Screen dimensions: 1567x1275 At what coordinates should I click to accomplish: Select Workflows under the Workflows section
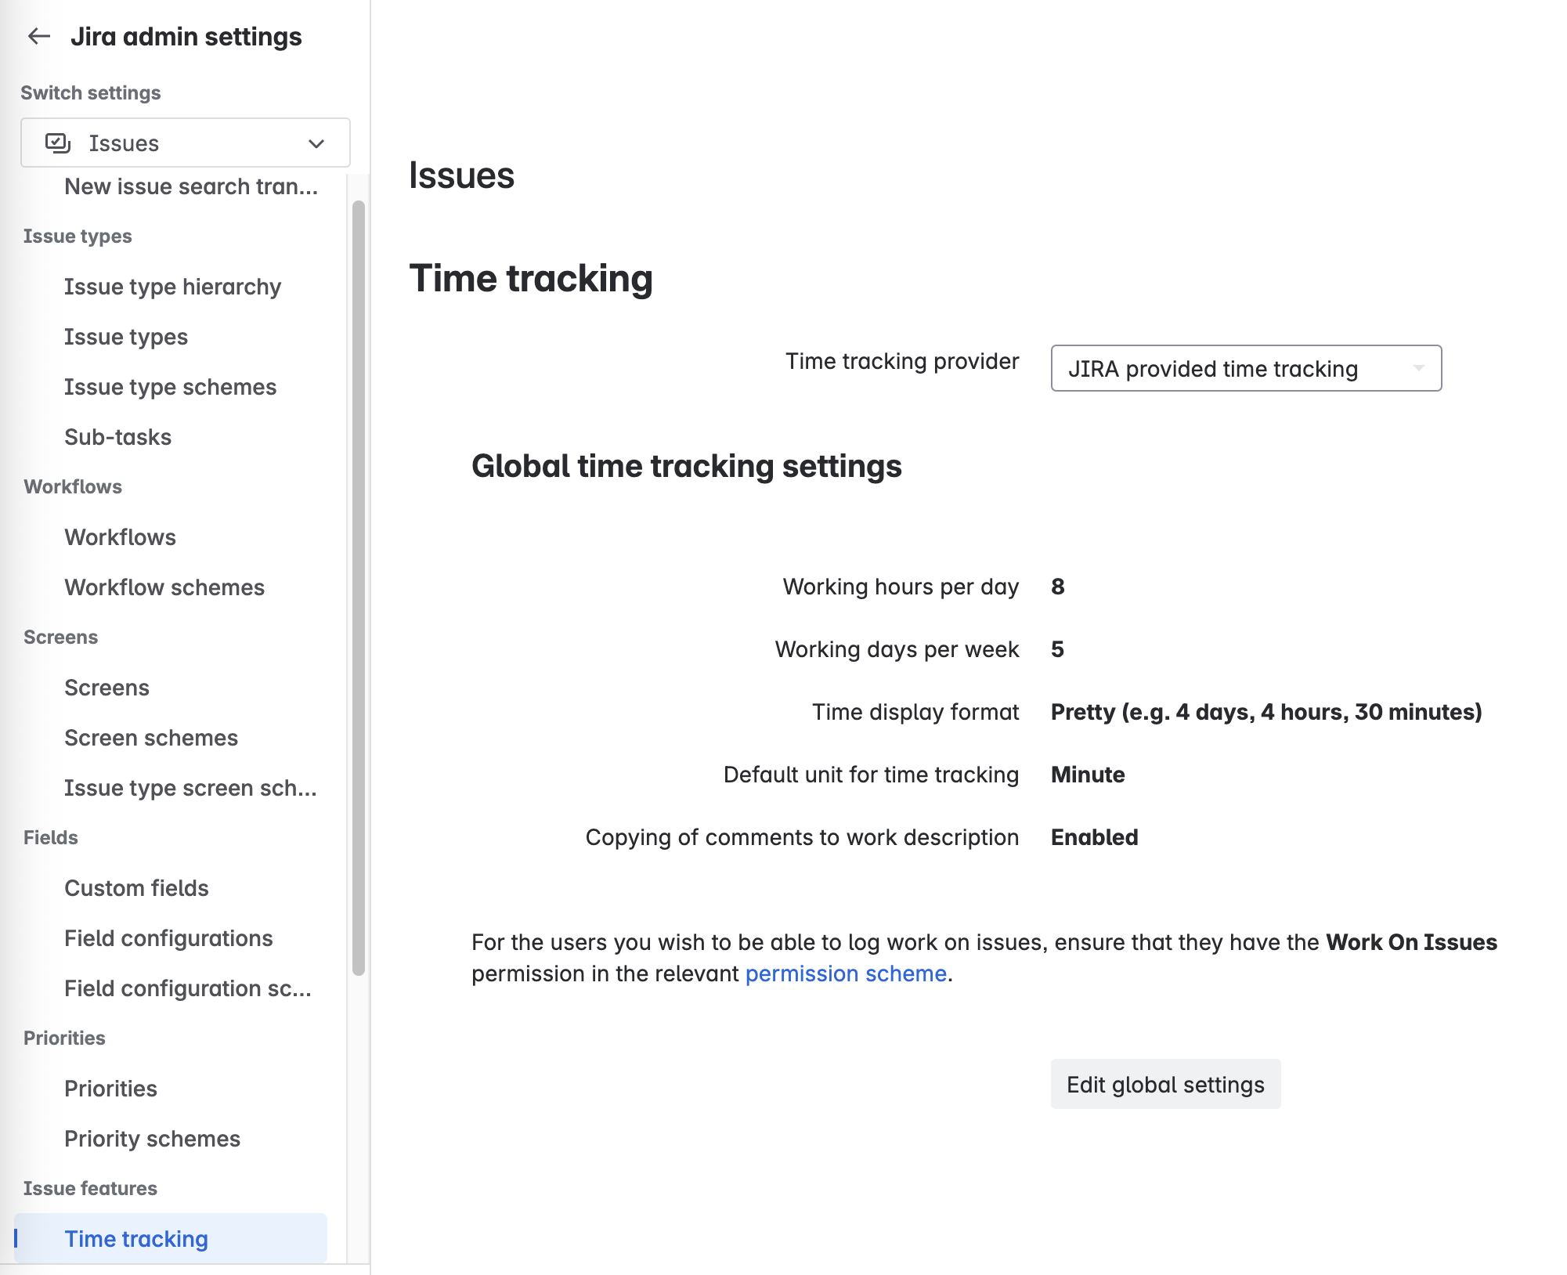tap(120, 536)
